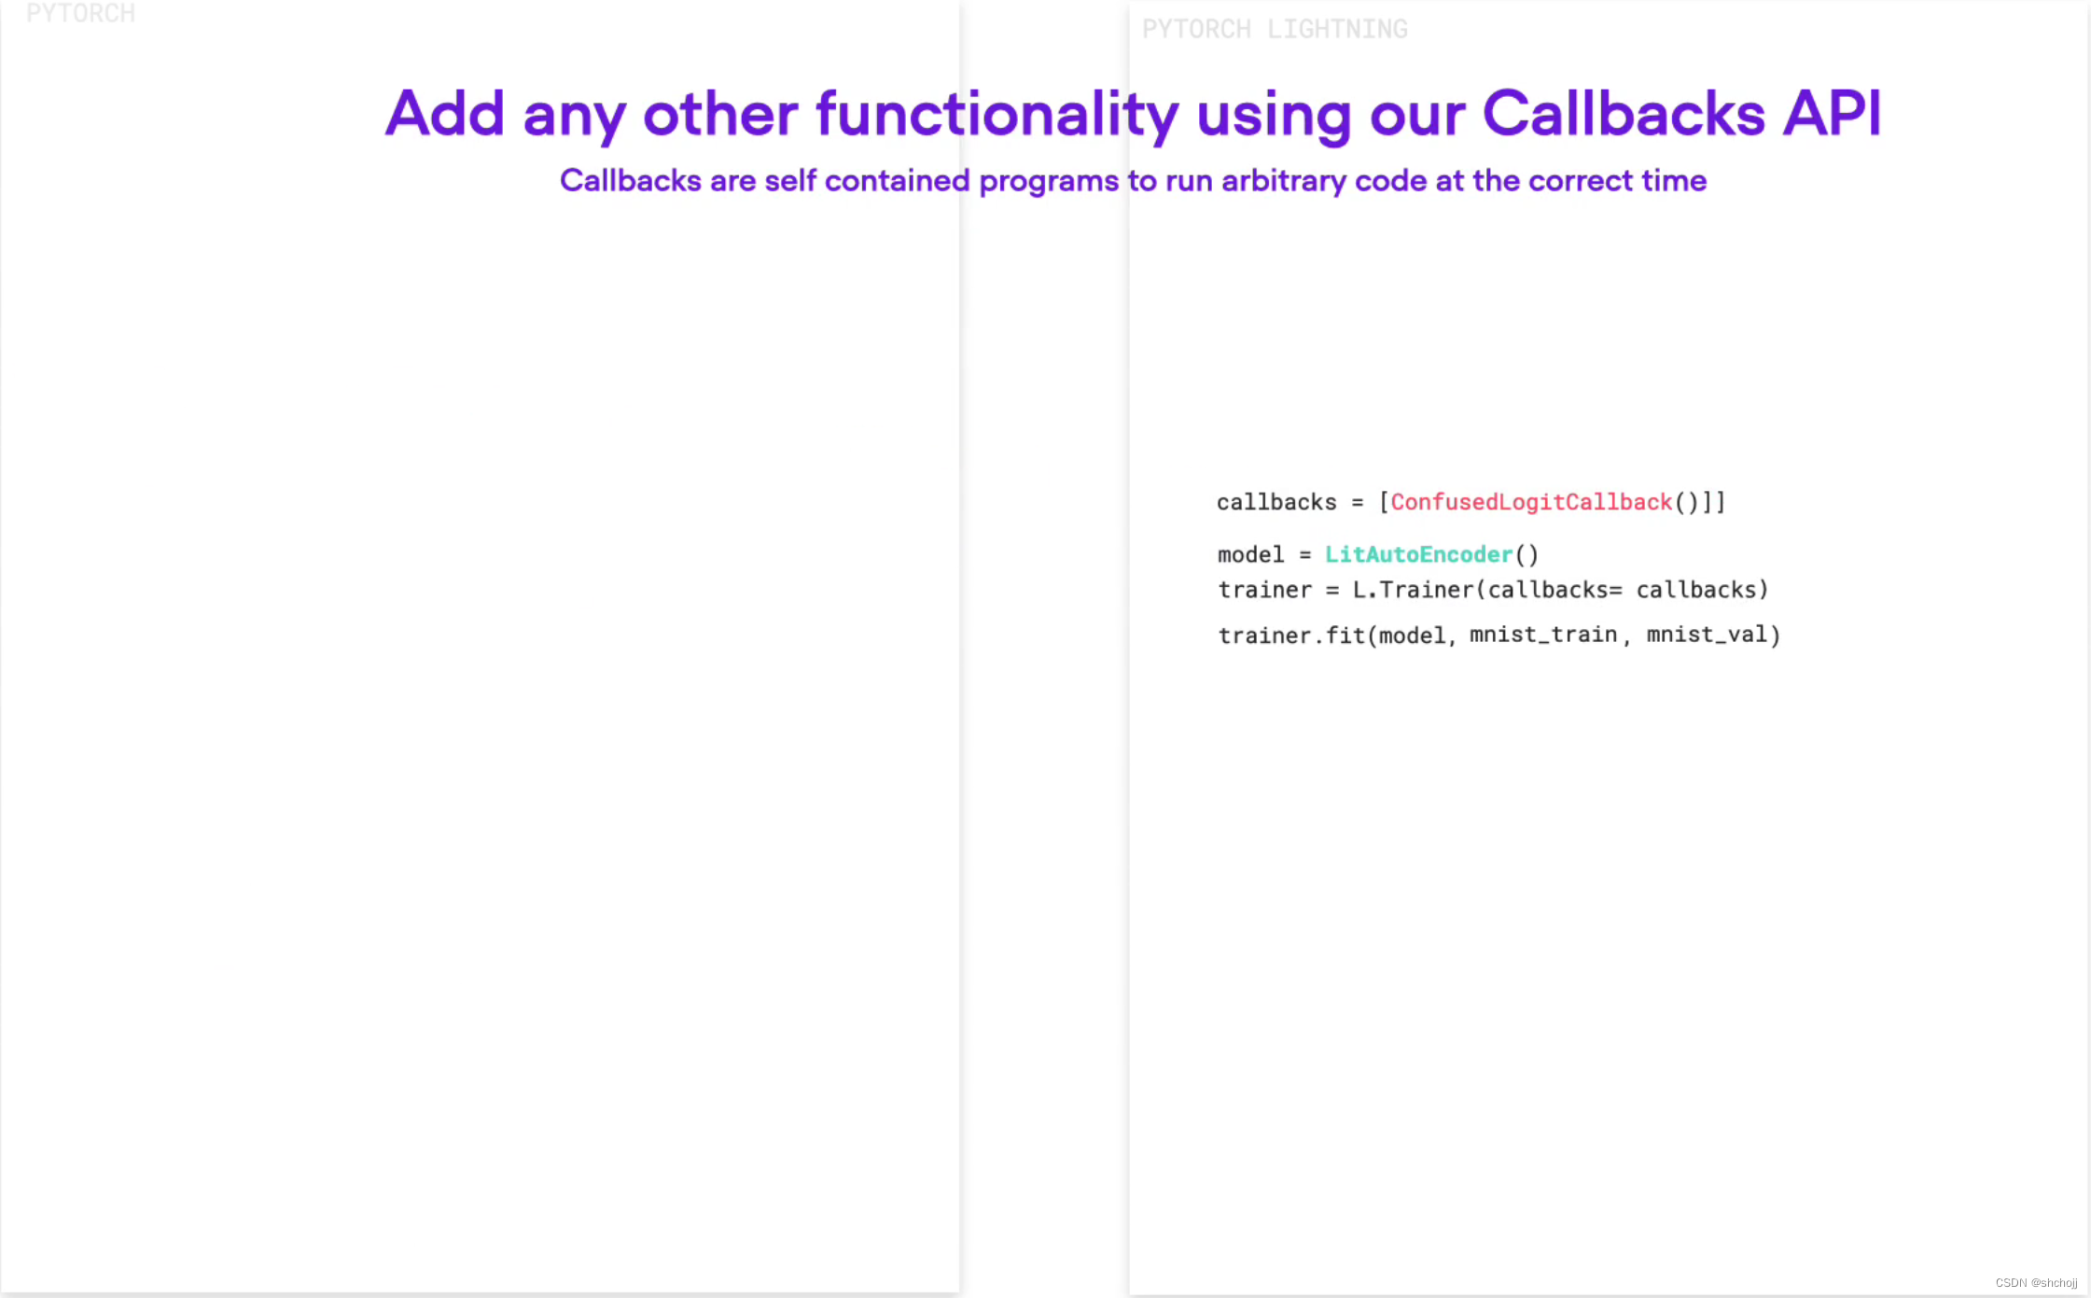Click the PYTORCH label at top left
The height and width of the screenshot is (1298, 2091).
(x=80, y=13)
